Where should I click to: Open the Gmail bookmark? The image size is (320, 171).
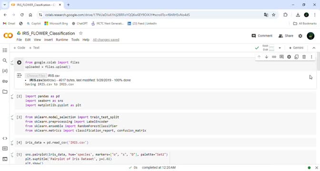(9, 23)
